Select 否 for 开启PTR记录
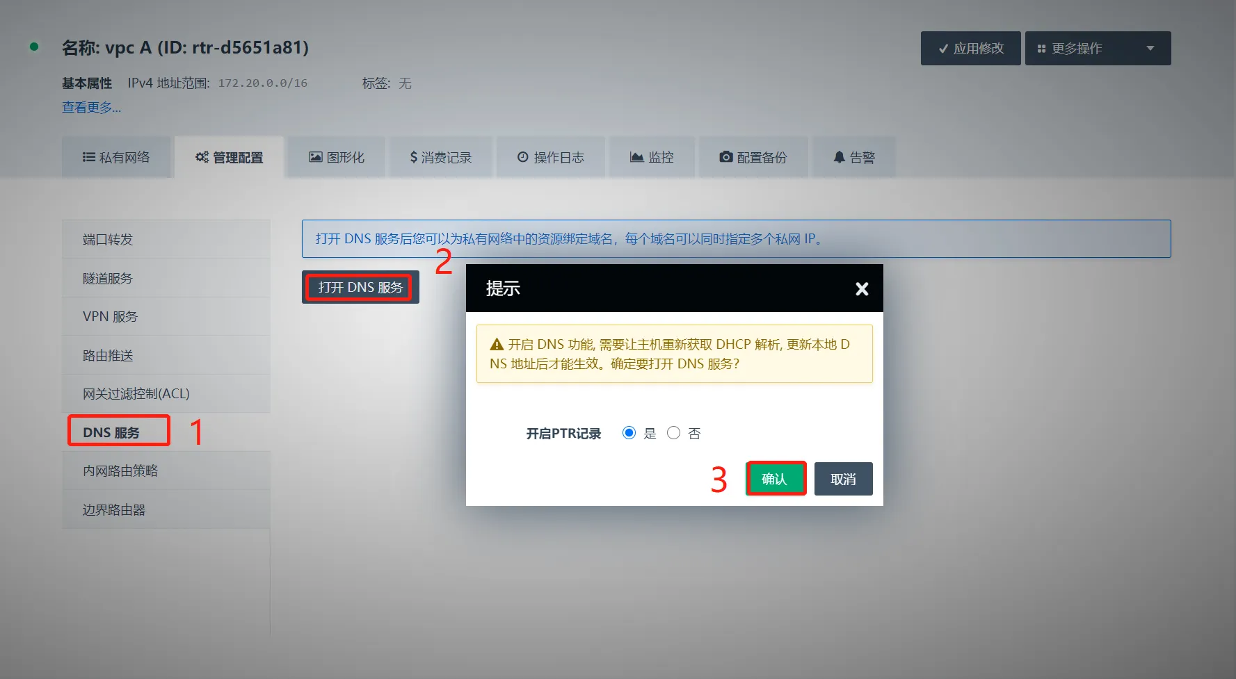The height and width of the screenshot is (679, 1236). click(673, 433)
